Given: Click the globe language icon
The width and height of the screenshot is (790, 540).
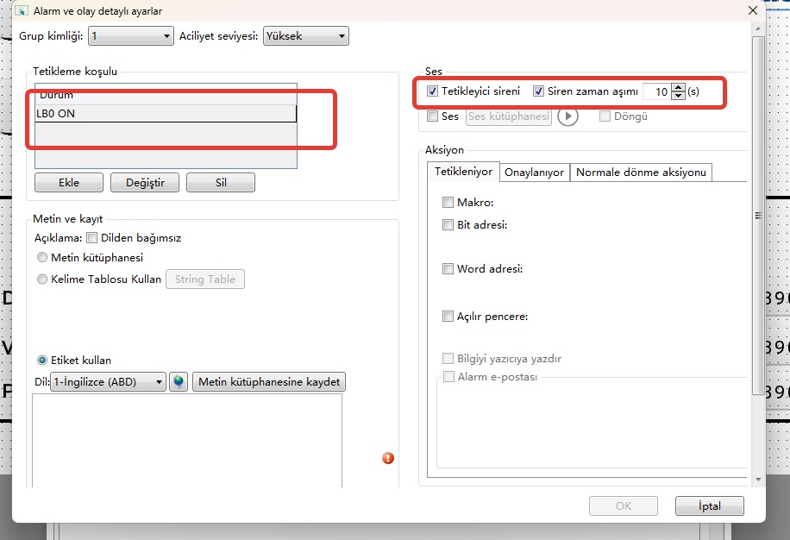Looking at the screenshot, I should pyautogui.click(x=179, y=382).
